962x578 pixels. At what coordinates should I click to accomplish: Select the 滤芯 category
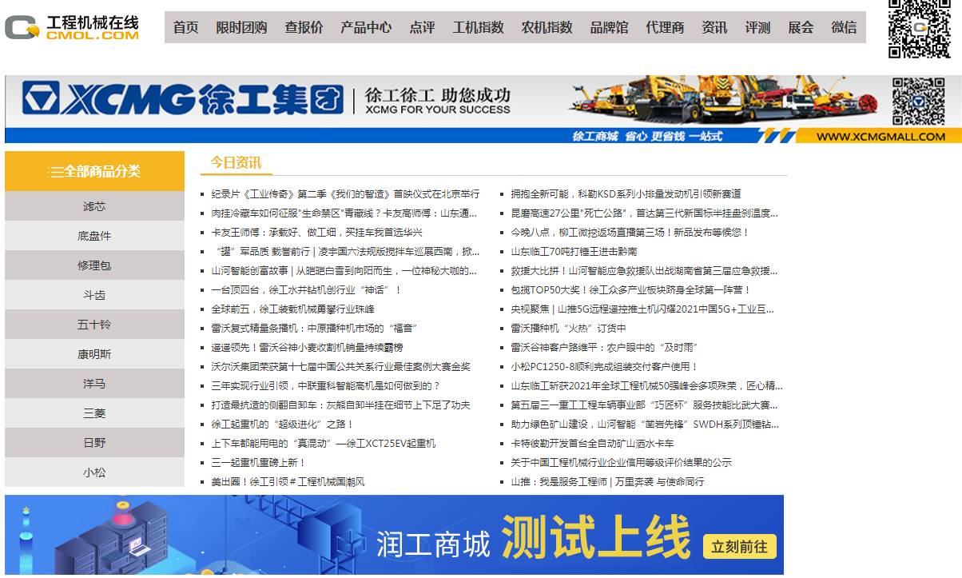[x=94, y=206]
